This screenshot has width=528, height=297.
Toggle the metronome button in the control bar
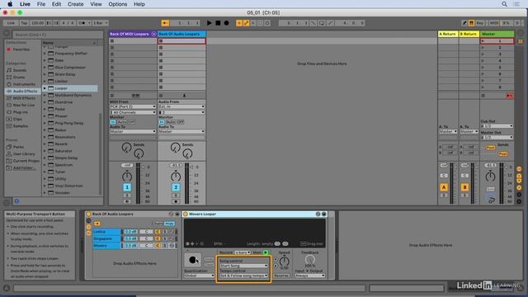pyautogui.click(x=82, y=23)
